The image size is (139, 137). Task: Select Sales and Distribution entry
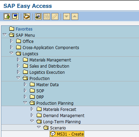pos(49,66)
